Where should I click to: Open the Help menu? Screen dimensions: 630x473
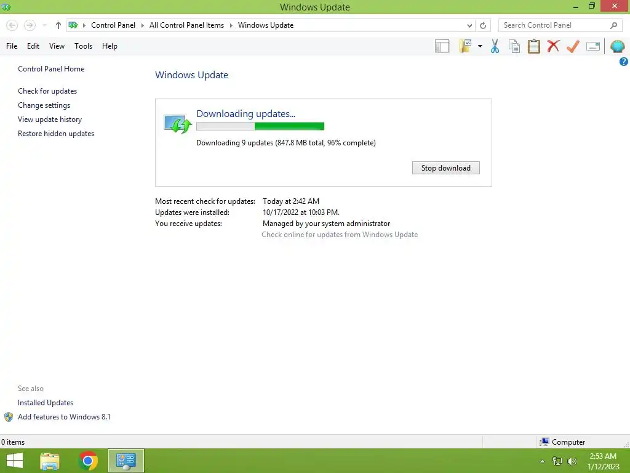pos(110,46)
